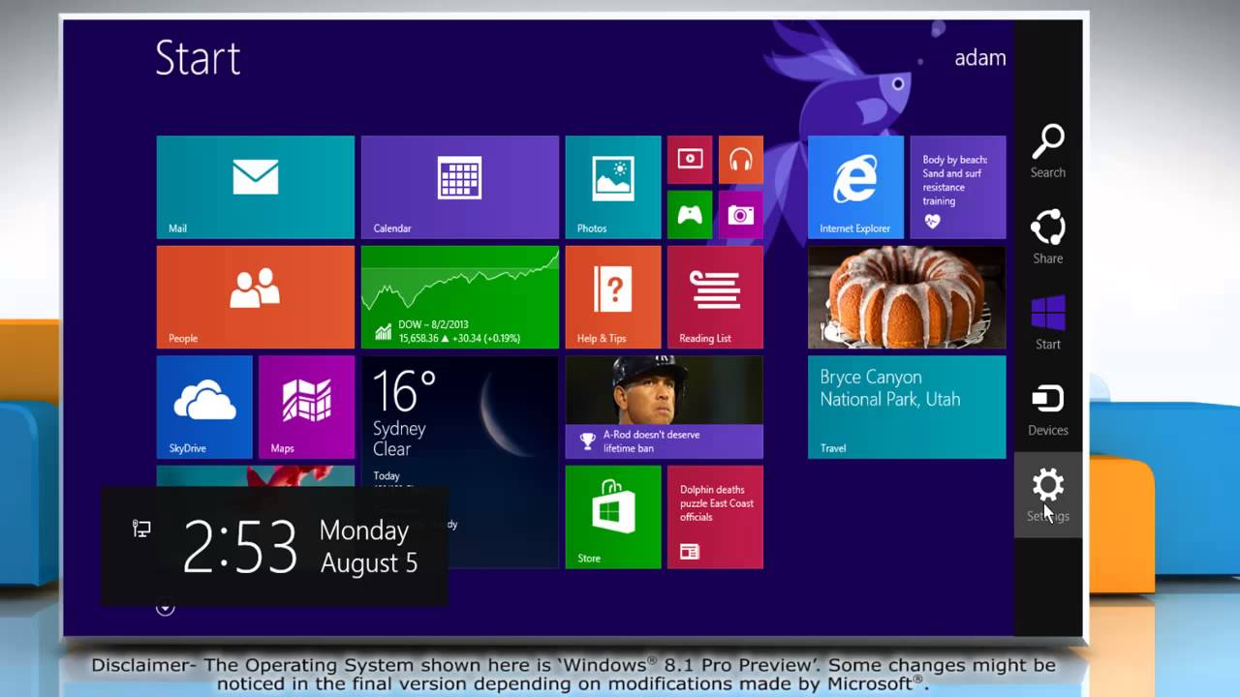This screenshot has width=1240, height=697.
Task: Click the network status icon beside clock
Action: [141, 528]
